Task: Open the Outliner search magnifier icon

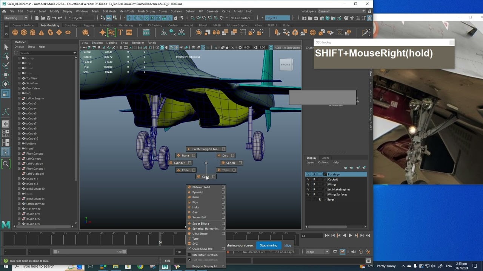Action: pyautogui.click(x=6, y=164)
